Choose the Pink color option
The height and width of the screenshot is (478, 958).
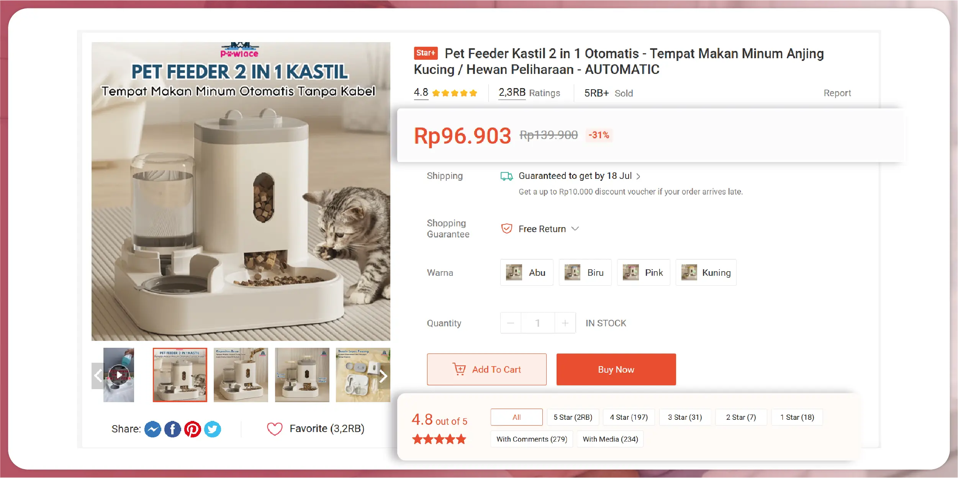point(643,273)
